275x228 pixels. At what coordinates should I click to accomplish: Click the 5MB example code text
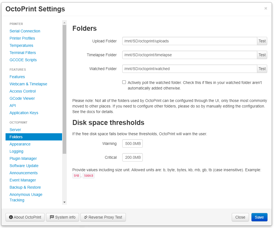(77, 176)
